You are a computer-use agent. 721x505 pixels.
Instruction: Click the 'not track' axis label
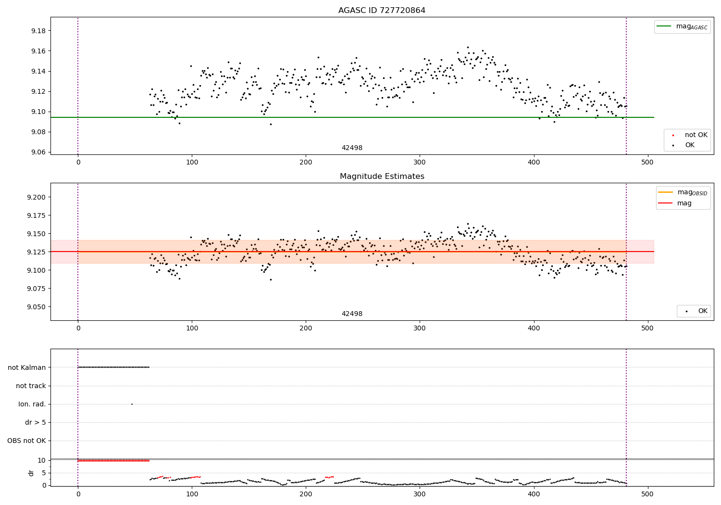pyautogui.click(x=31, y=386)
